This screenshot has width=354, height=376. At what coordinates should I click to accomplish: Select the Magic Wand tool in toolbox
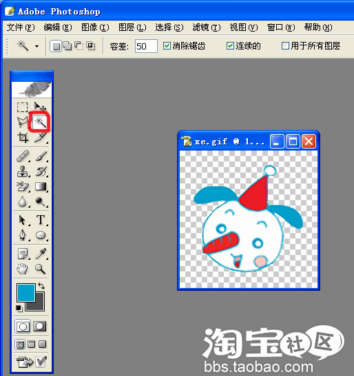point(40,122)
